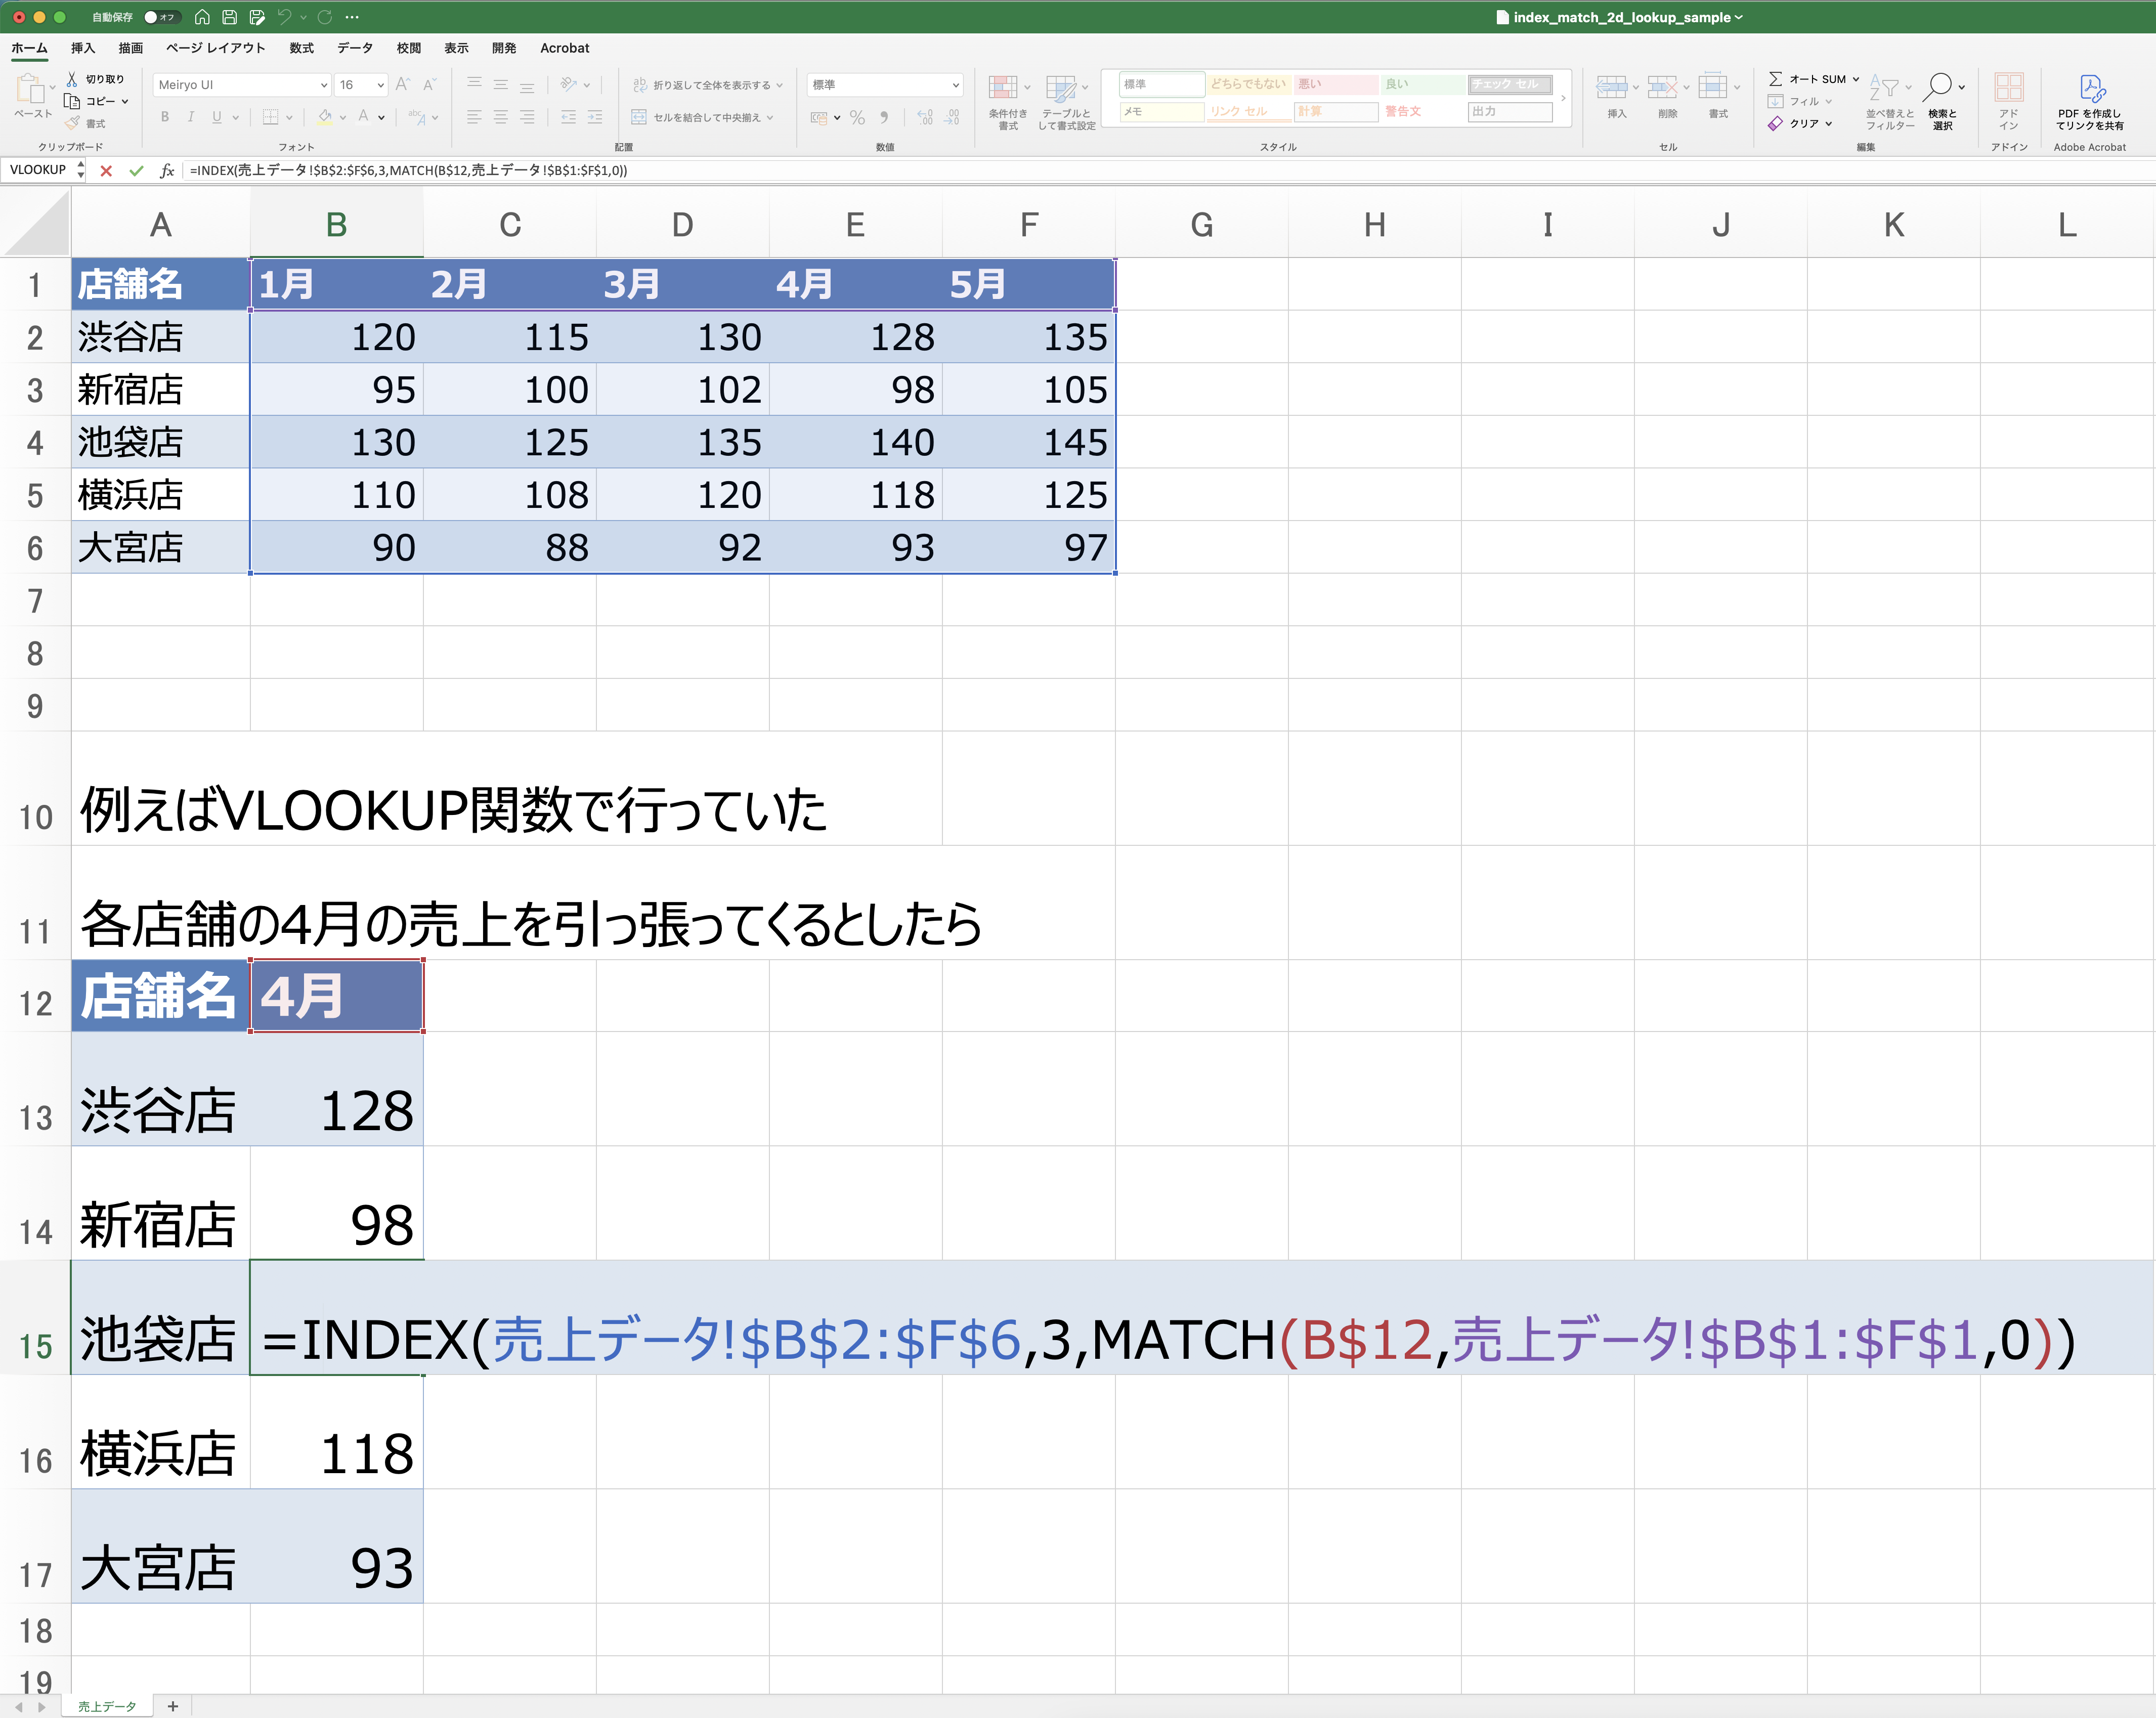2156x1718 pixels.
Task: Click the percent style icon
Action: pyautogui.click(x=857, y=117)
